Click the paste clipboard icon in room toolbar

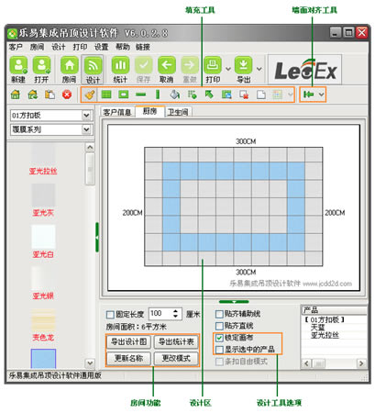tap(50, 95)
